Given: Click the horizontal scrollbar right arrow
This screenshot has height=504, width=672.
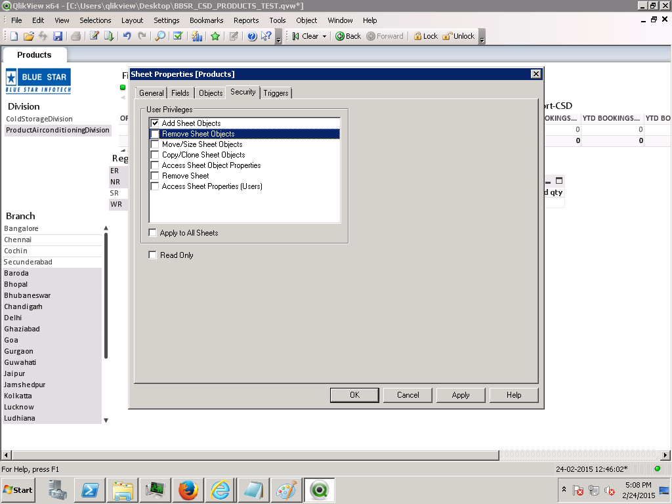Looking at the screenshot, I should click(x=665, y=455).
